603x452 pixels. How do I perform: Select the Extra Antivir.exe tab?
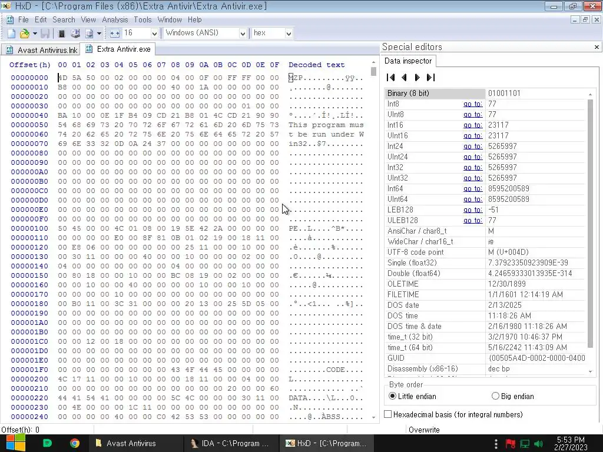(118, 49)
